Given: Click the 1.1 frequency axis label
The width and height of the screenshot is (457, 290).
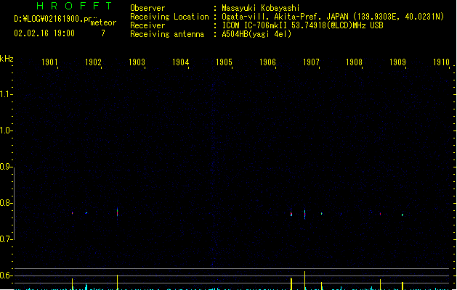Looking at the screenshot, I should (5, 94).
